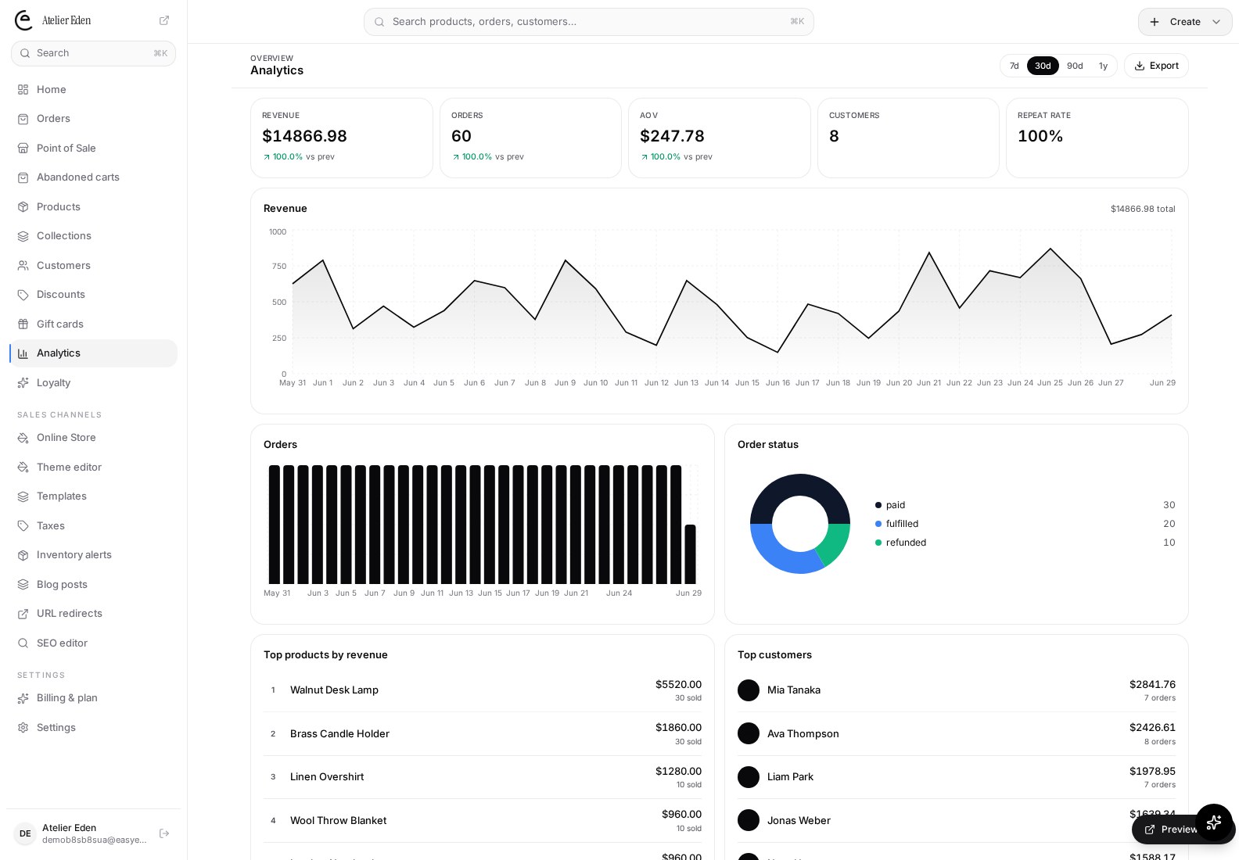Click the Atelier Eden logo icon

[x=24, y=20]
